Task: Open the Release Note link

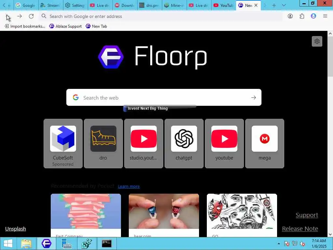Action: (x=300, y=229)
